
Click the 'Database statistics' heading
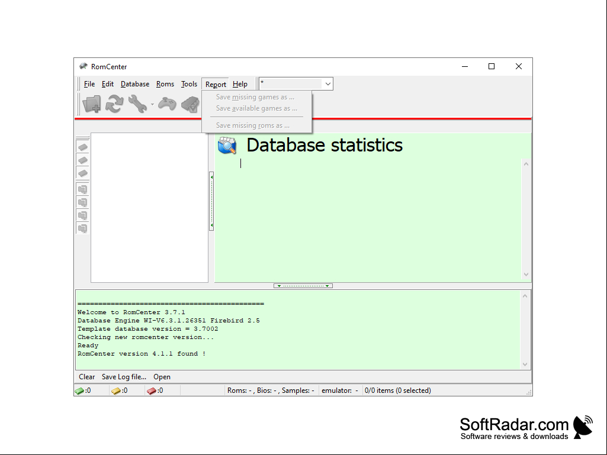click(x=325, y=145)
